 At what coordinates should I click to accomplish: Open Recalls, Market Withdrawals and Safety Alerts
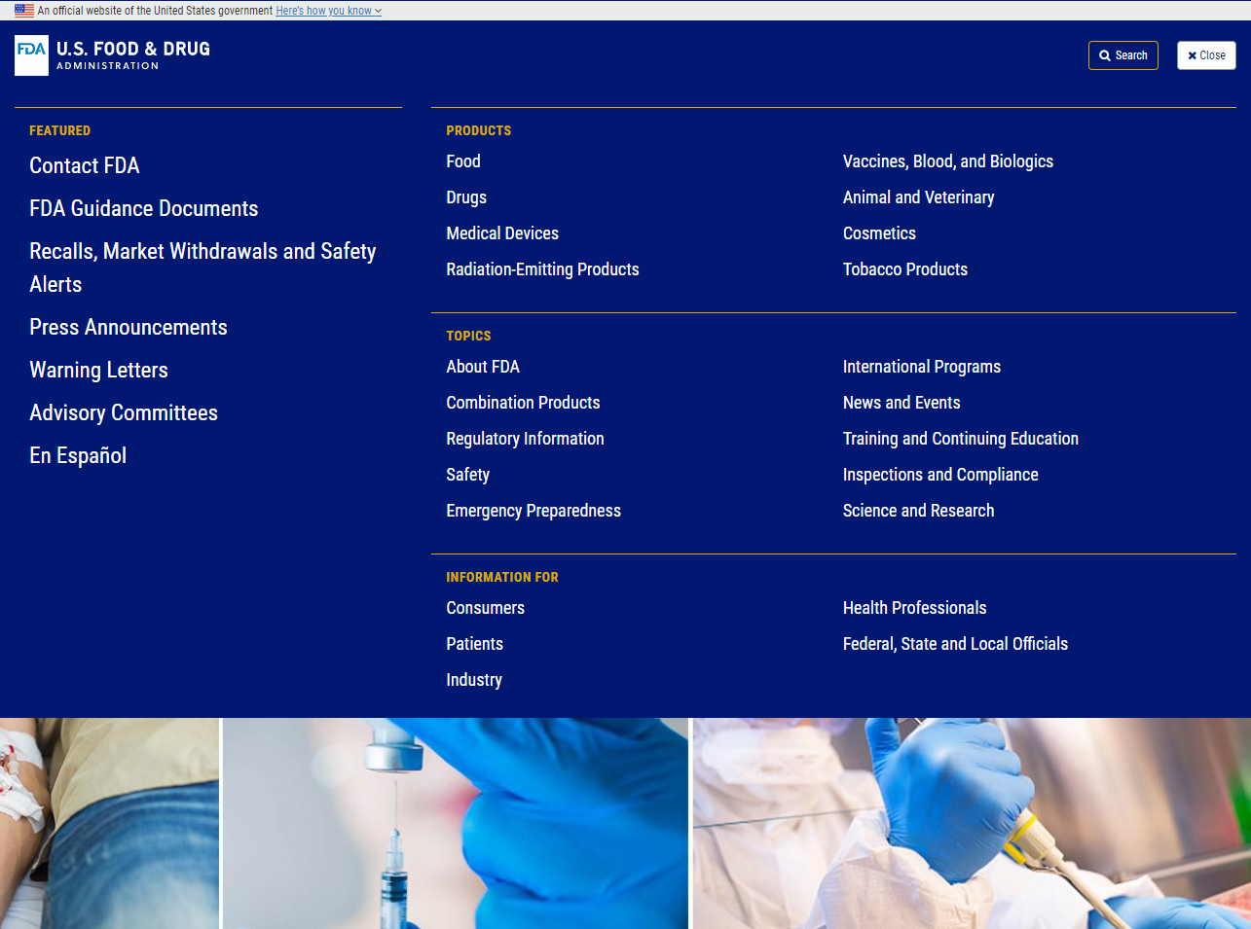click(202, 268)
